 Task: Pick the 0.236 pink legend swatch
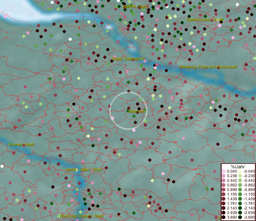[x=224, y=176]
